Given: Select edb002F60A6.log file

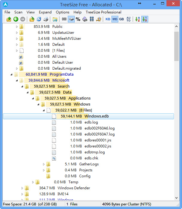Looking at the screenshot, I should click(100, 128).
